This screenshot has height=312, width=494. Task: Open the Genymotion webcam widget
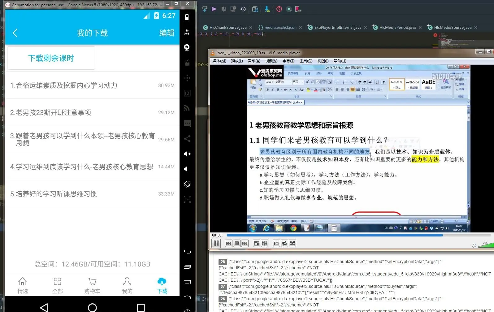click(187, 47)
